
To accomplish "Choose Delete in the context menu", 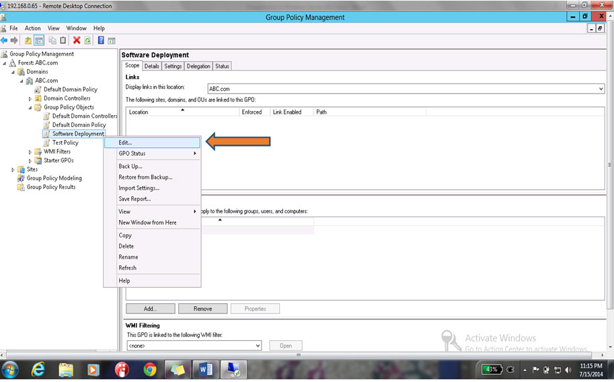I will tap(153, 246).
